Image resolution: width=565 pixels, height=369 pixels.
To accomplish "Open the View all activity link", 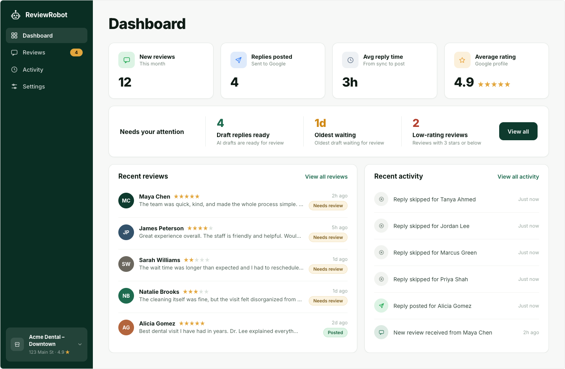I will click(x=518, y=177).
